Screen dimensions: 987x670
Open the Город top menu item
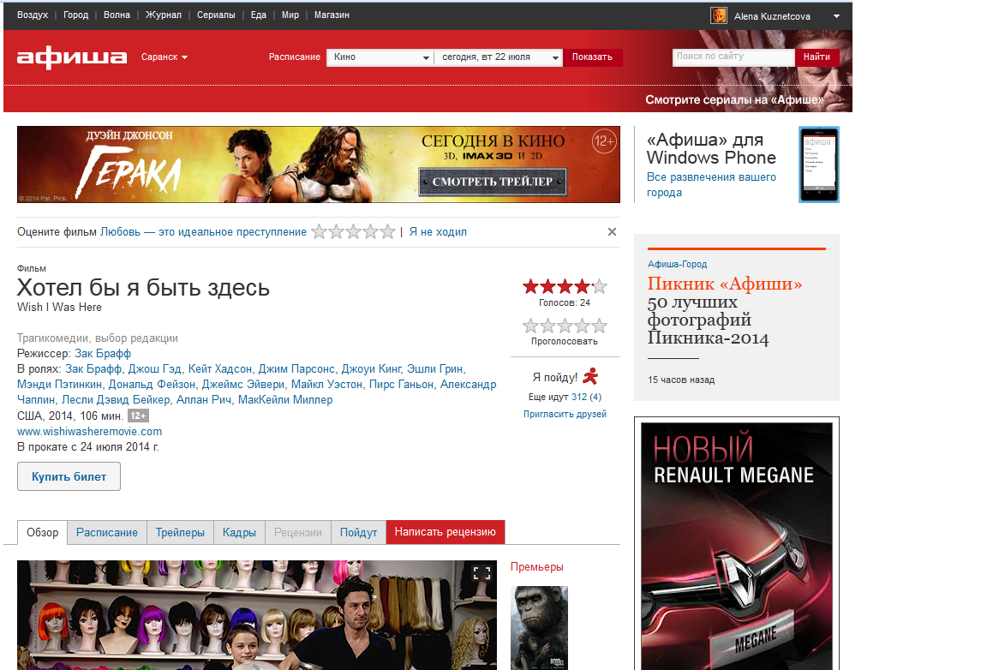click(75, 15)
